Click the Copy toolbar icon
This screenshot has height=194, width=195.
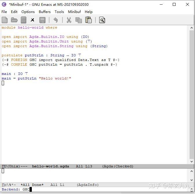coord(79,20)
